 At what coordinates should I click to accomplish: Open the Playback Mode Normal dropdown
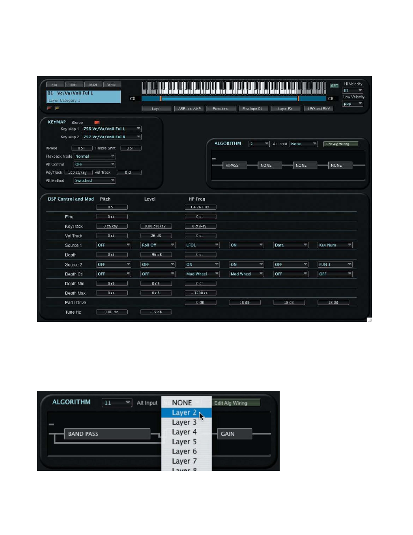(94, 156)
